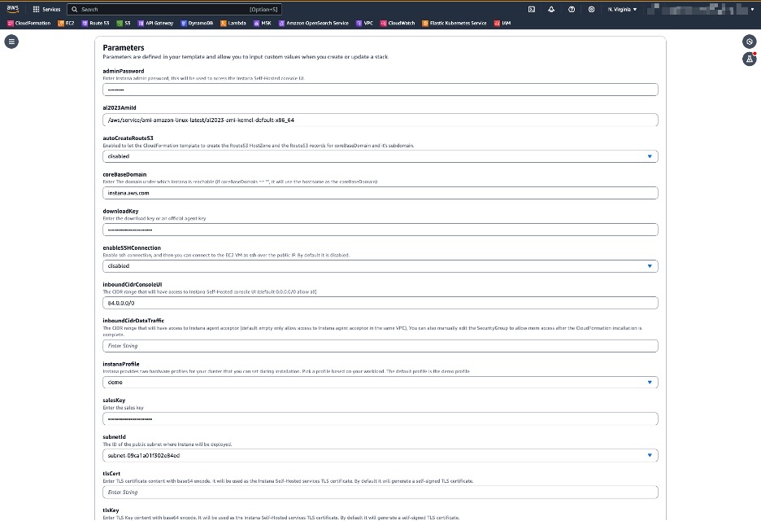Open the console settings gear icon
761x521 pixels.
[x=591, y=9]
